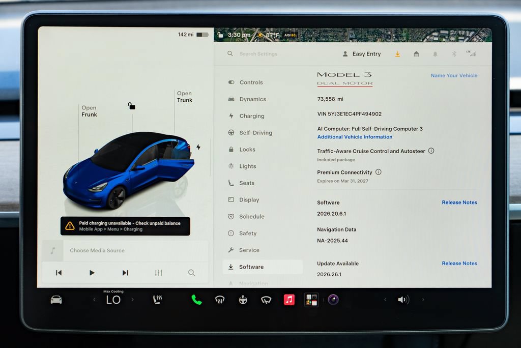The image size is (521, 348).
Task: Open windshield wiper controls
Action: click(x=266, y=300)
